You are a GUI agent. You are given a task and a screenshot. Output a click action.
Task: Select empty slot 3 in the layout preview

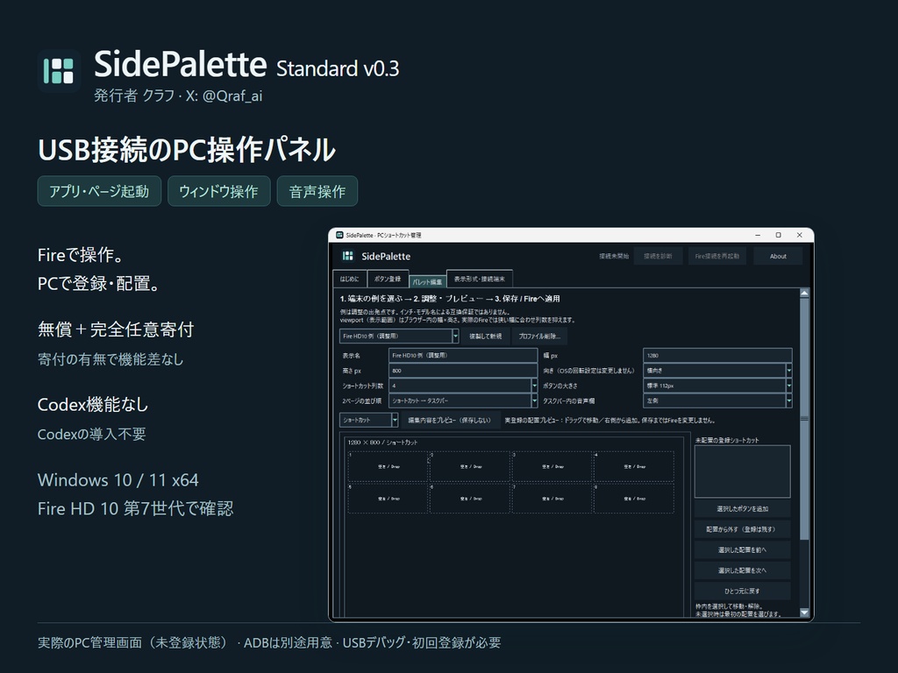[x=552, y=466]
